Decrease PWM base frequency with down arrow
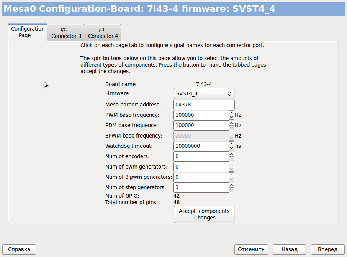347x257 pixels. (231, 117)
